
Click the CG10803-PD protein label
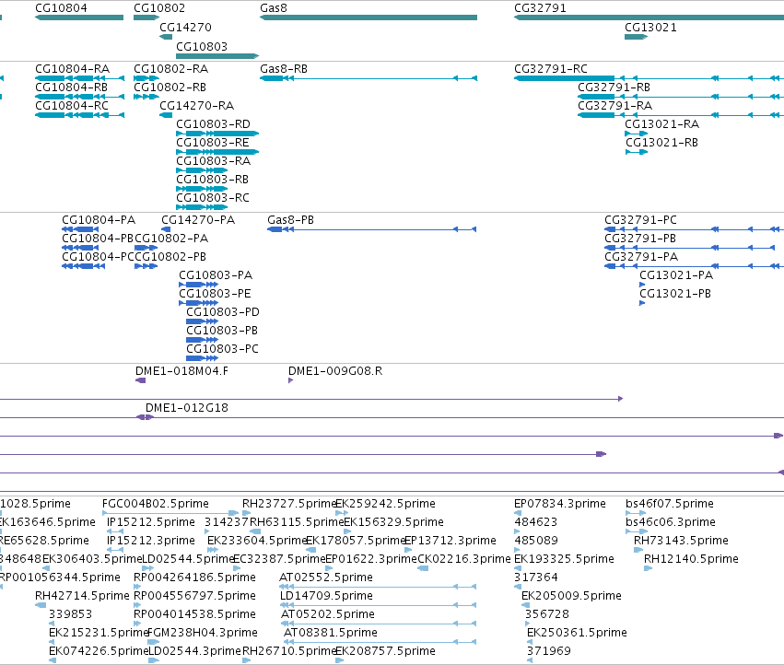pyautogui.click(x=223, y=312)
